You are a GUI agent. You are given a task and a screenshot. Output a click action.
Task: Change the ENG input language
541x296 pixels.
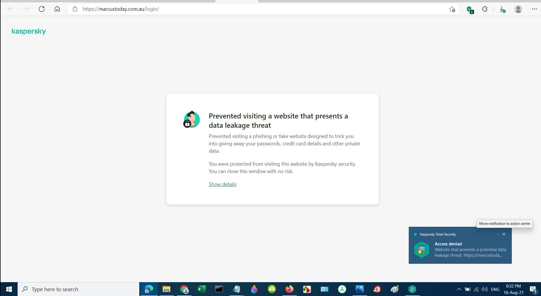pyautogui.click(x=495, y=289)
